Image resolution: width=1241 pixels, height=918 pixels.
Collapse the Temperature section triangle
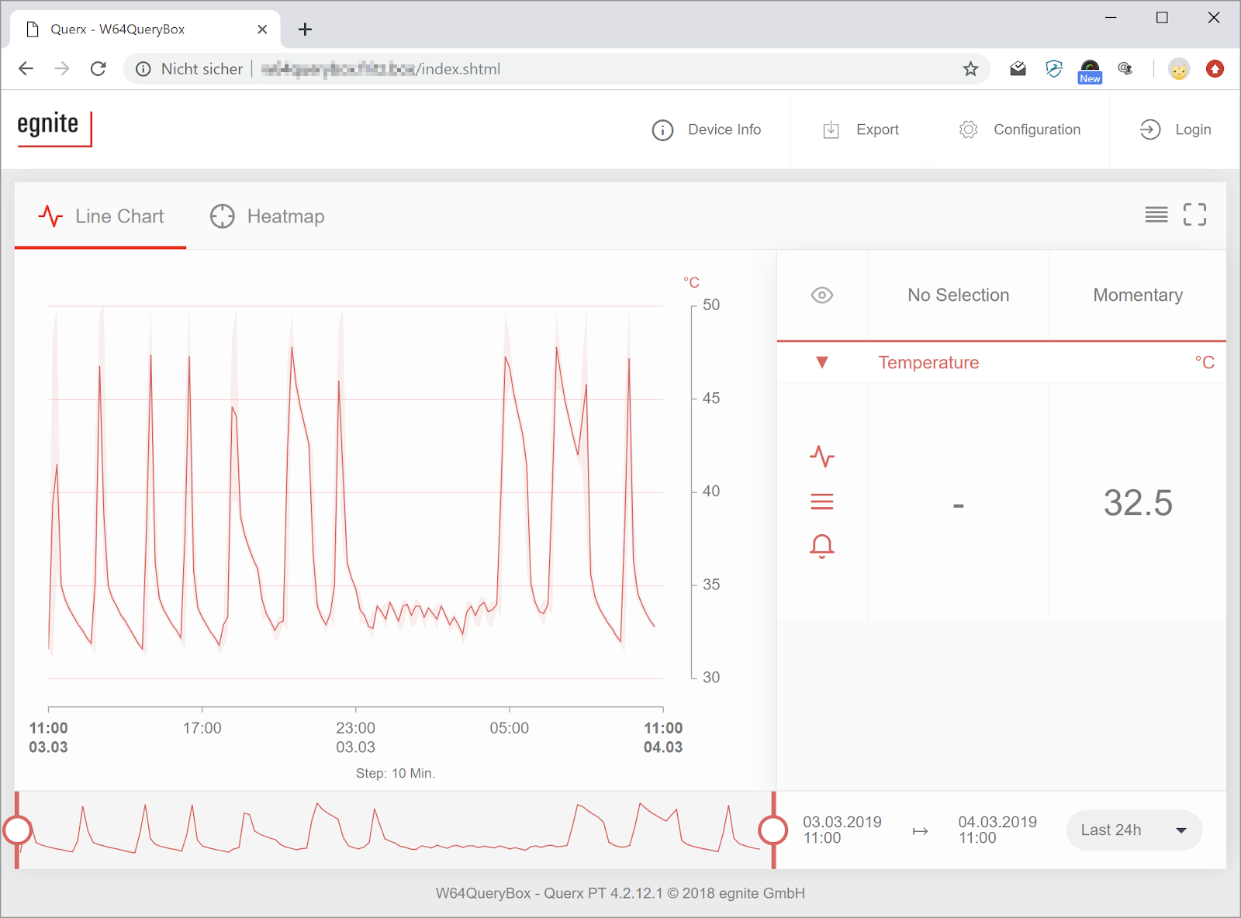click(x=821, y=362)
